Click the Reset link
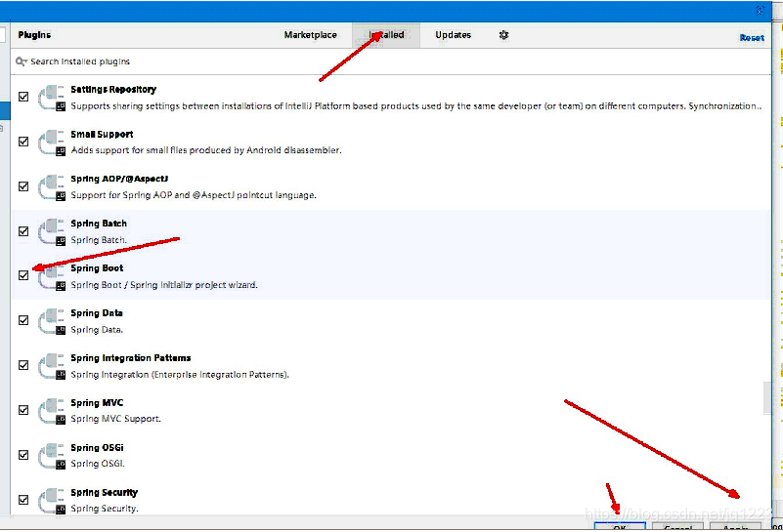 752,38
